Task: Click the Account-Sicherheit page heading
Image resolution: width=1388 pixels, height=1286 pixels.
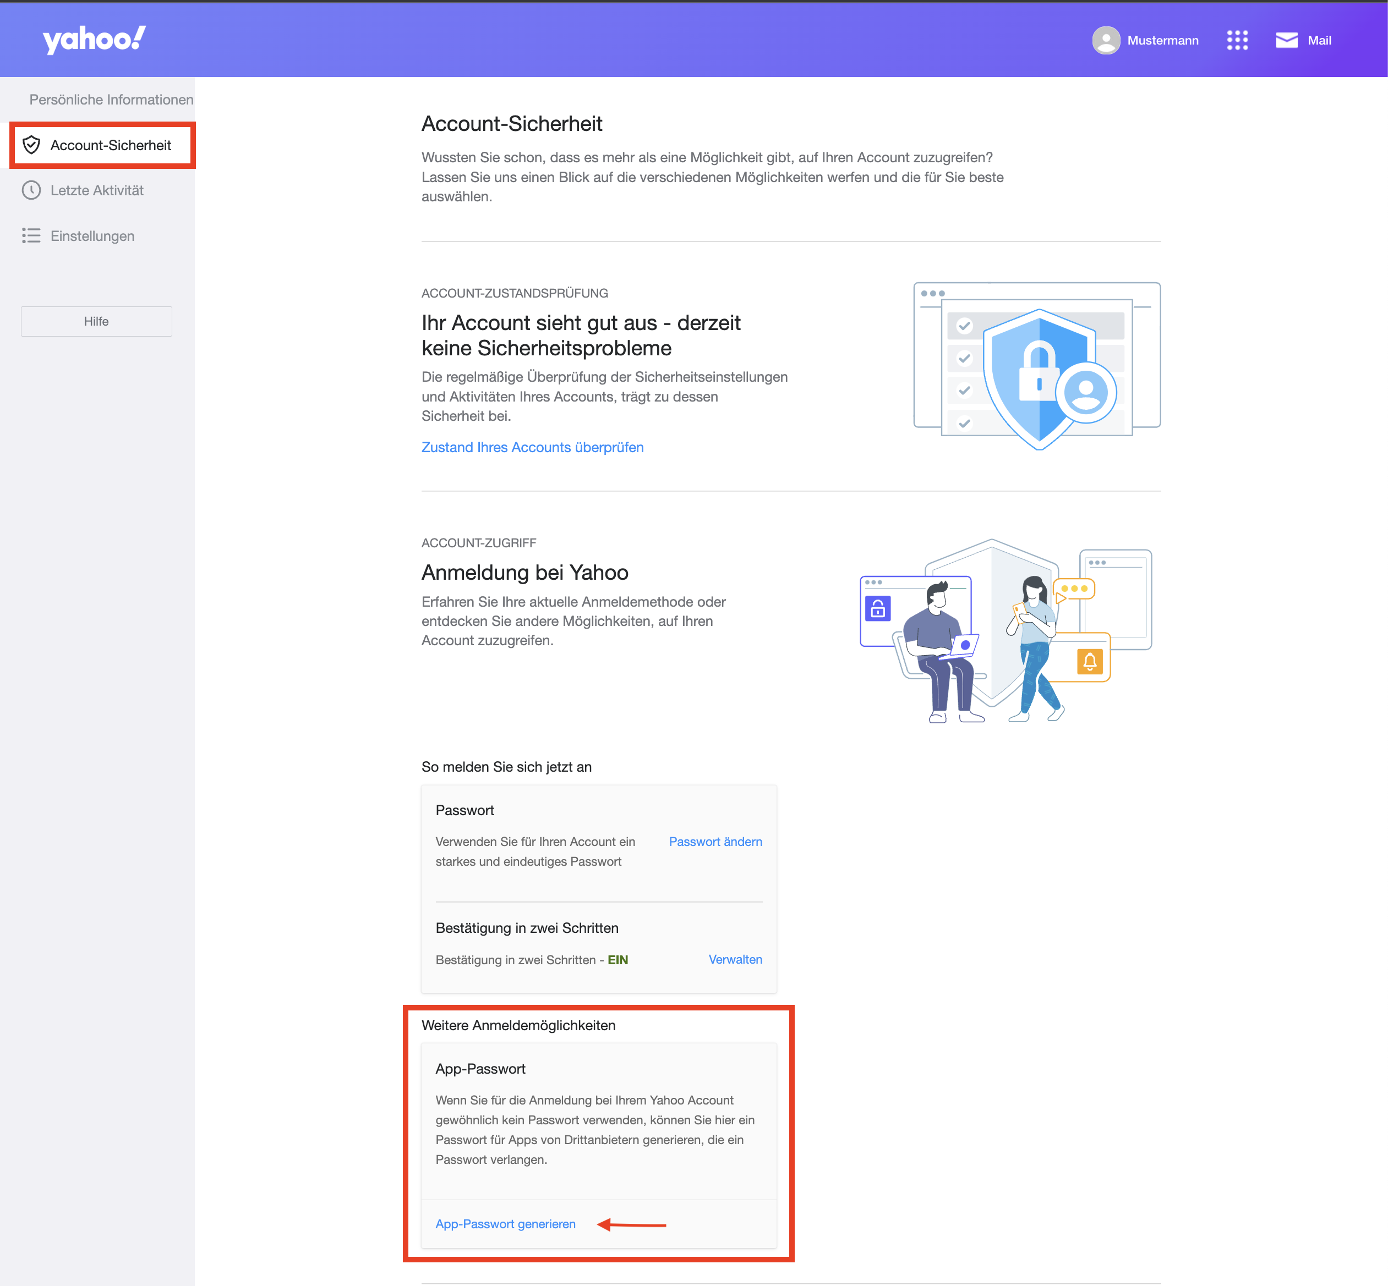Action: point(512,124)
